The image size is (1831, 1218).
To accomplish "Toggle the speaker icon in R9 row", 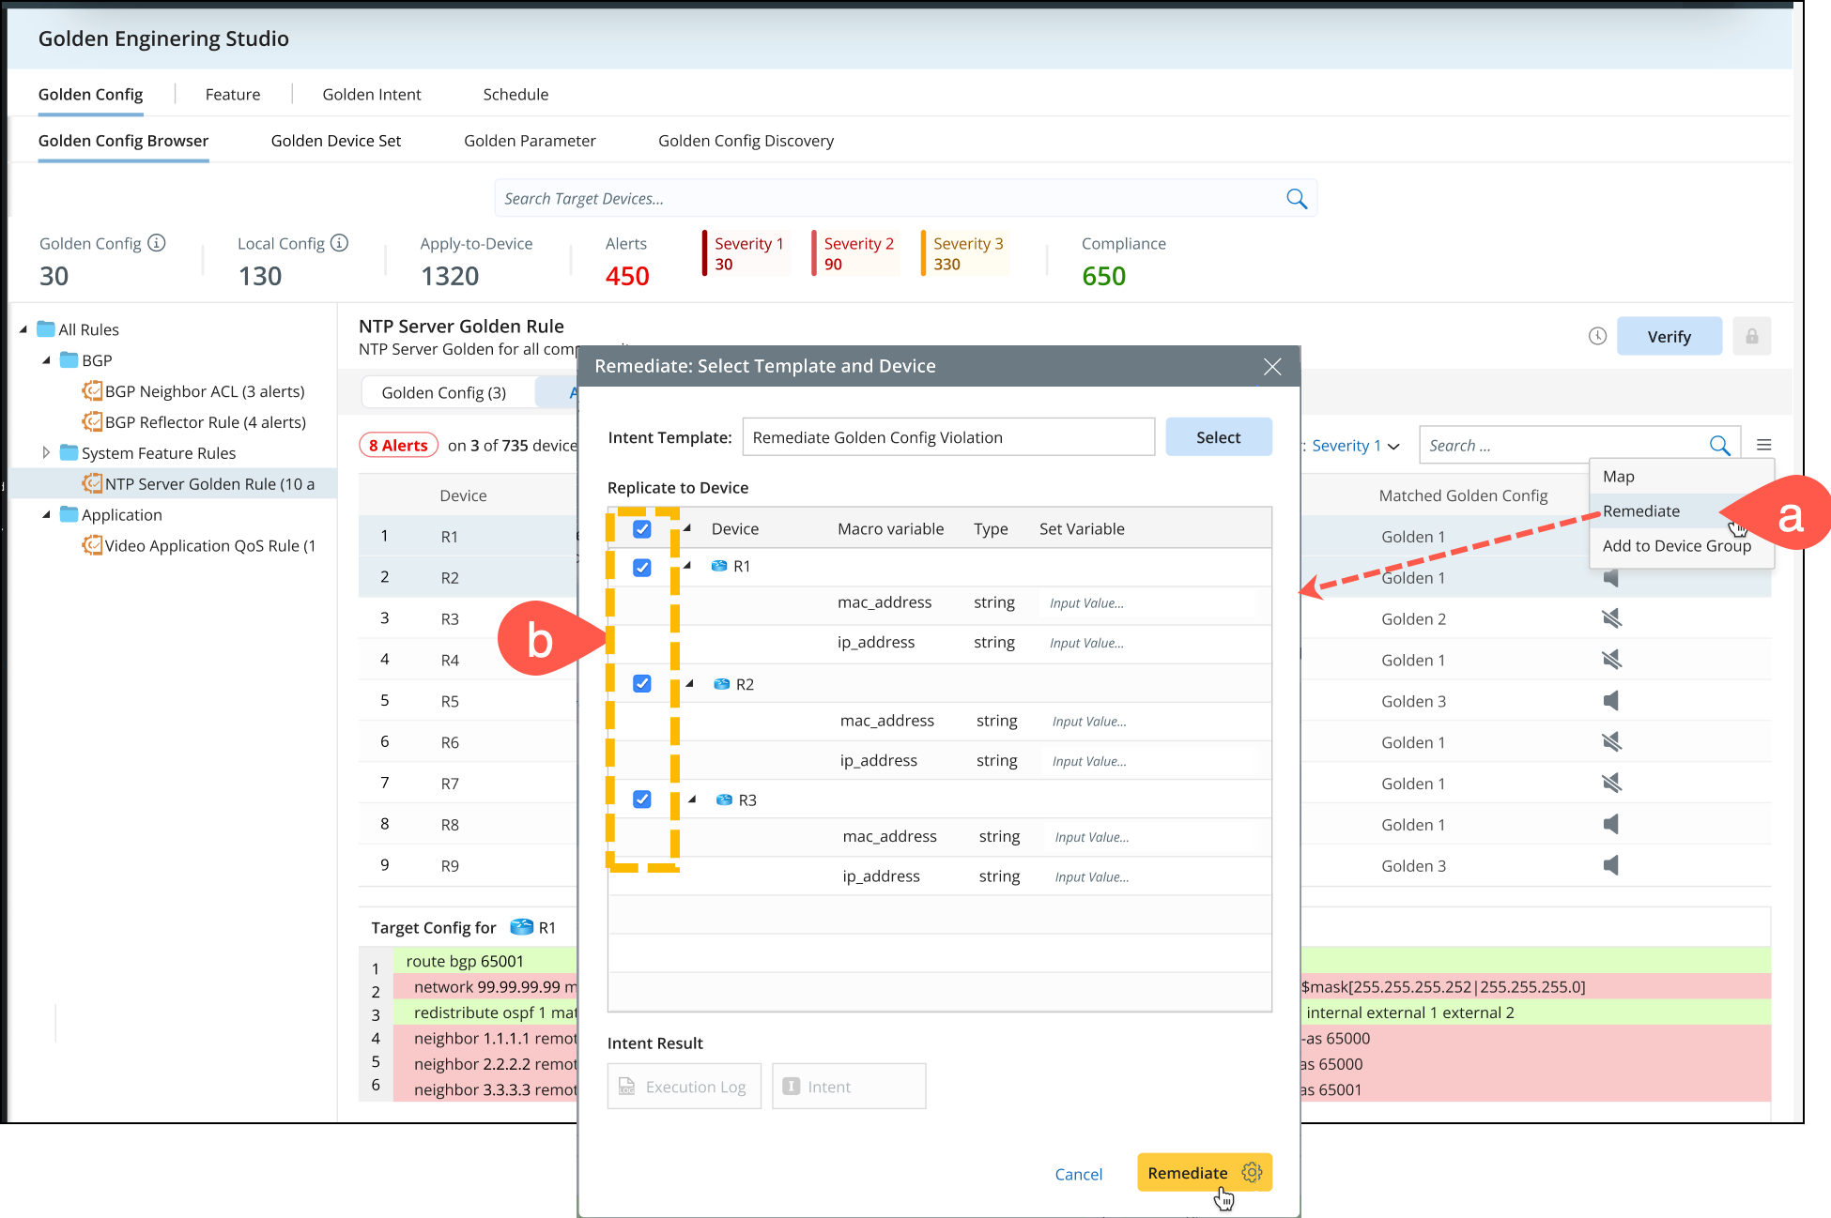I will 1611,865.
